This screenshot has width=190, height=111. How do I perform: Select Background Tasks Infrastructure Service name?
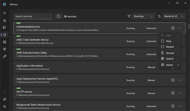pyautogui.click(x=38, y=105)
